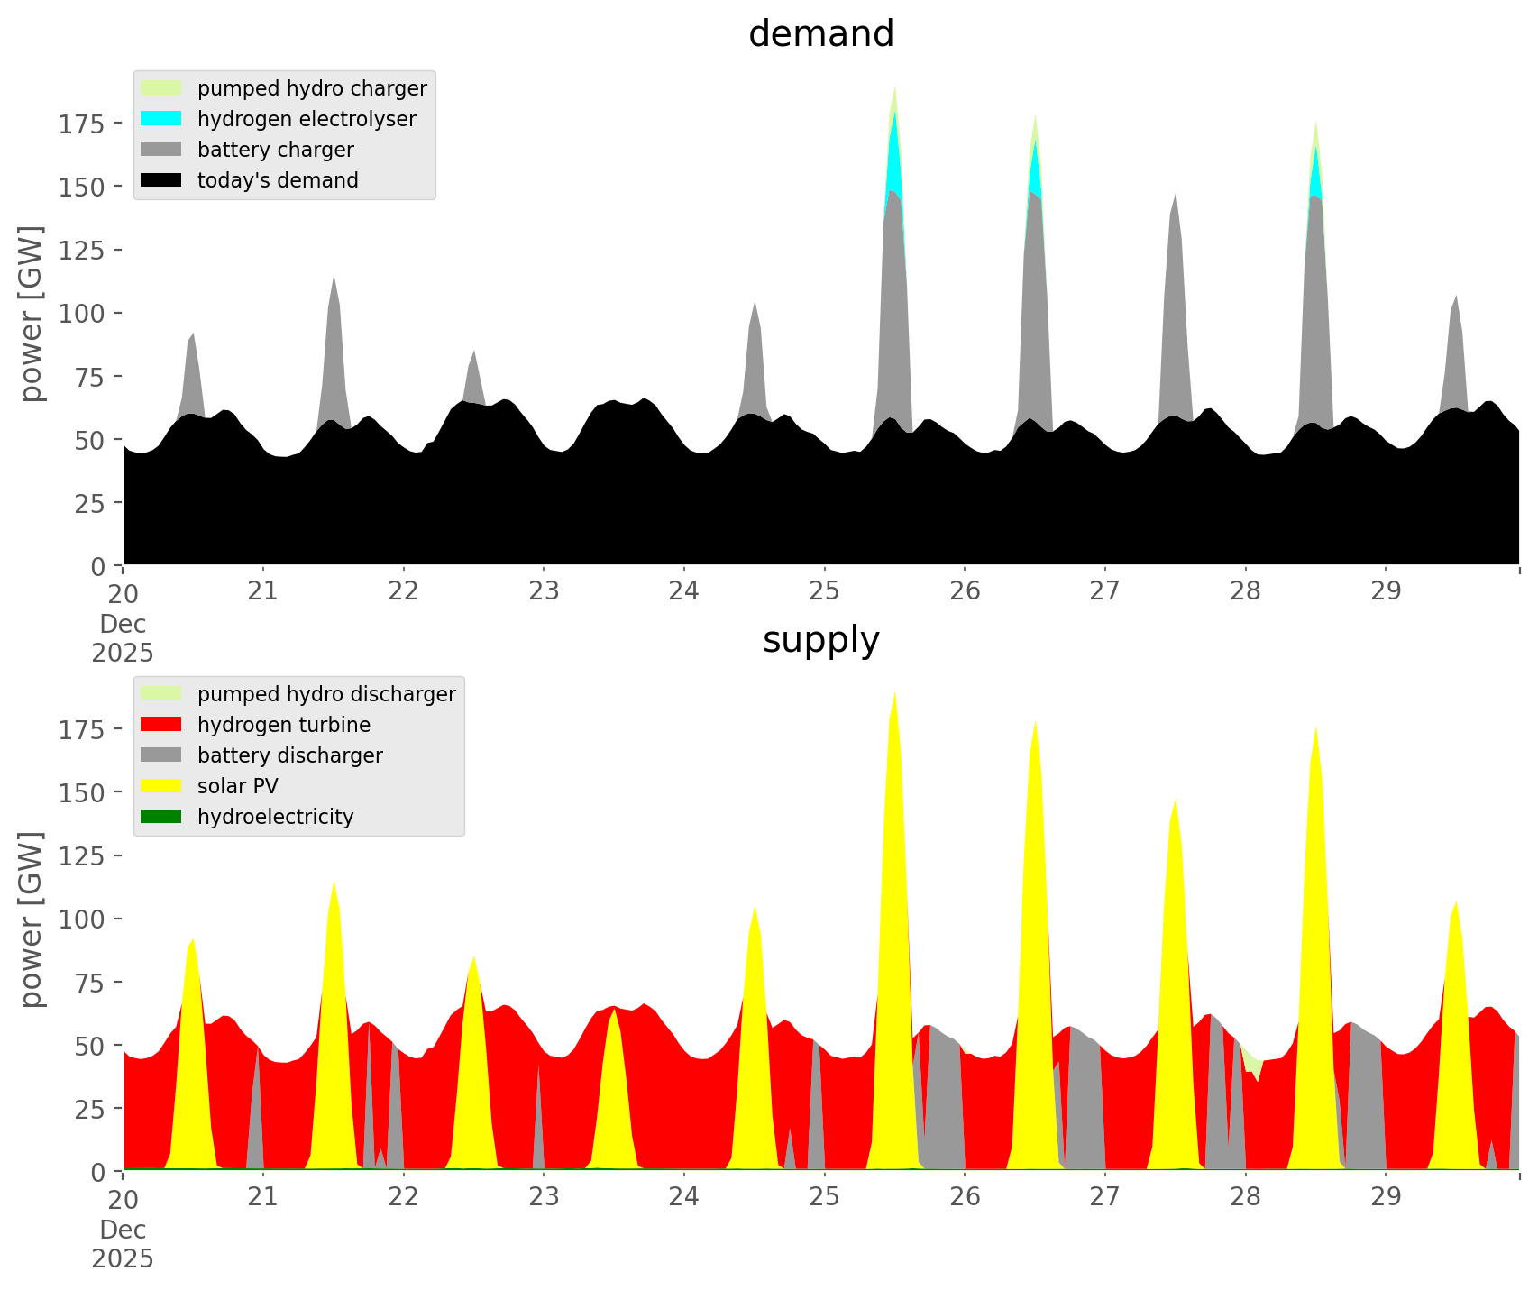
Task: Click the "hydroelectricity" legend label text
Action: pyautogui.click(x=275, y=817)
